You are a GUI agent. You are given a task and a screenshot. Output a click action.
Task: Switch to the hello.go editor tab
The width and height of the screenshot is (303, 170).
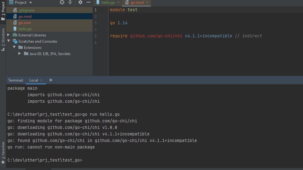pos(108,2)
